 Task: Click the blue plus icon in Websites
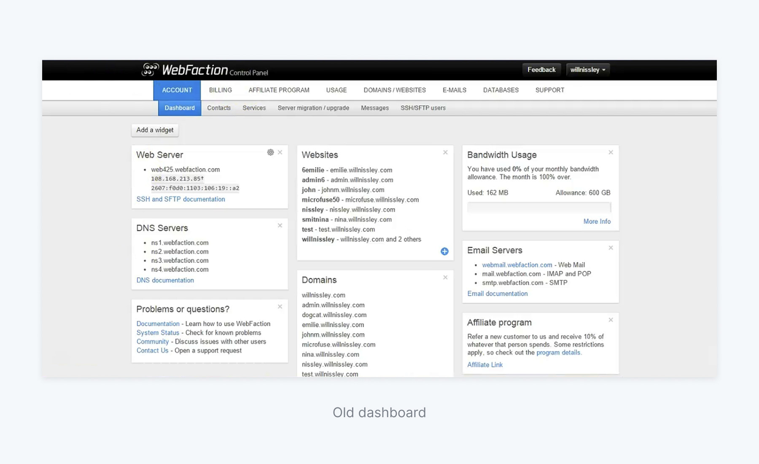click(x=444, y=251)
